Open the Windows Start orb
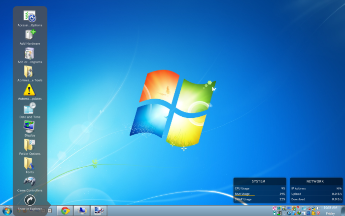This screenshot has height=216, width=345. tap(7, 211)
